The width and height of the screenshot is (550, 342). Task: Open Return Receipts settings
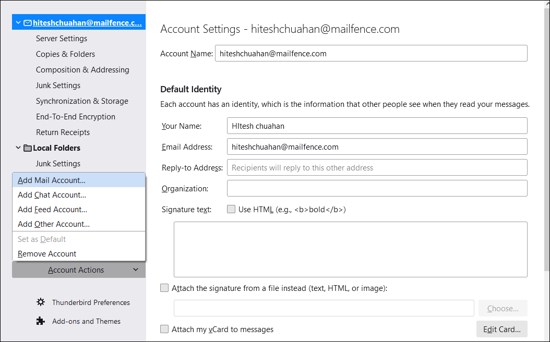pos(63,132)
